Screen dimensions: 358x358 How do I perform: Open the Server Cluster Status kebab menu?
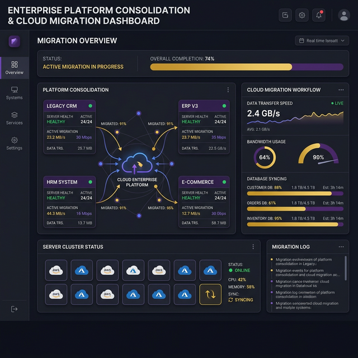253,247
